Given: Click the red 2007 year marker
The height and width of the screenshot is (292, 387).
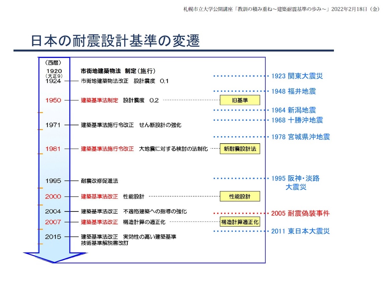Looking at the screenshot, I should click(53, 222).
